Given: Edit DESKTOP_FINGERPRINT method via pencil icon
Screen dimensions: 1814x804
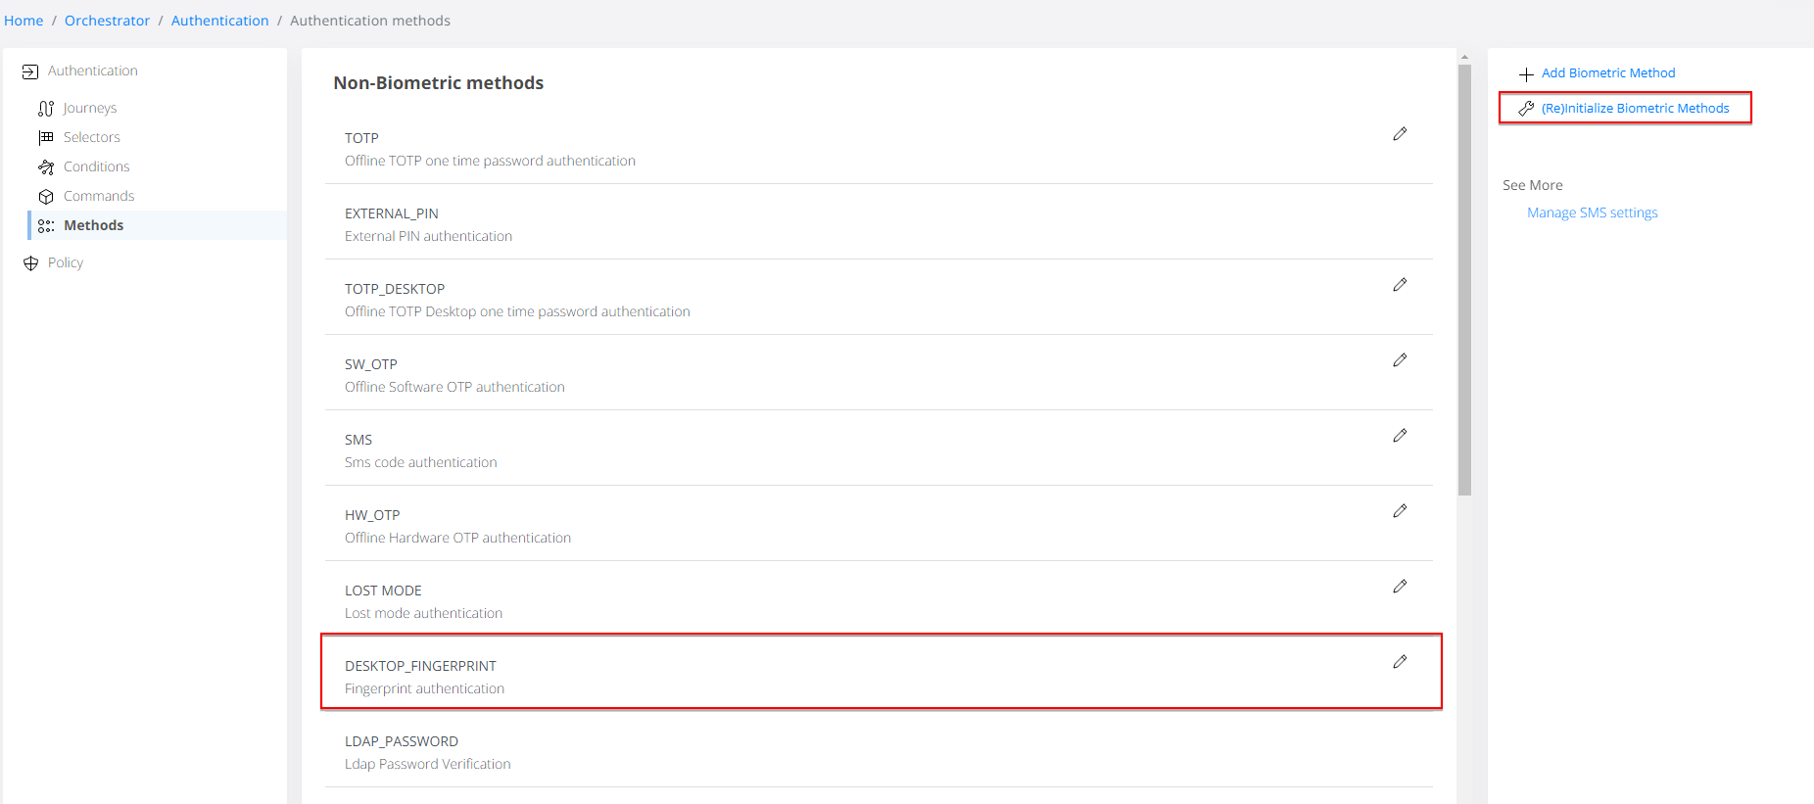Looking at the screenshot, I should point(1400,662).
